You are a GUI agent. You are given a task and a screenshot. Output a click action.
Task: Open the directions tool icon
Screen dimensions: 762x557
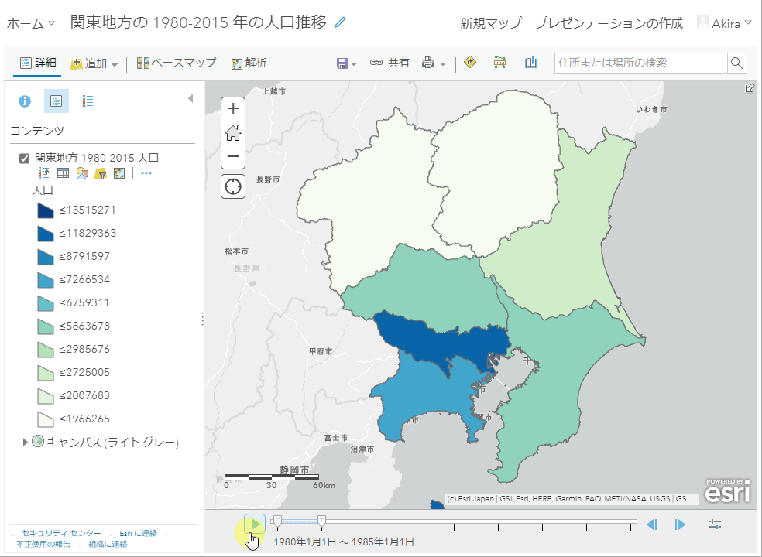pyautogui.click(x=470, y=62)
